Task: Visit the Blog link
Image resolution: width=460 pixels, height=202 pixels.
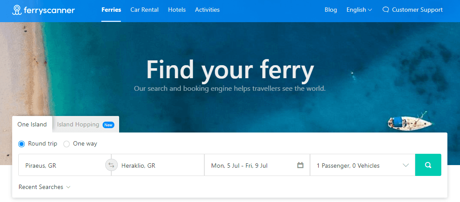Action: 330,10
